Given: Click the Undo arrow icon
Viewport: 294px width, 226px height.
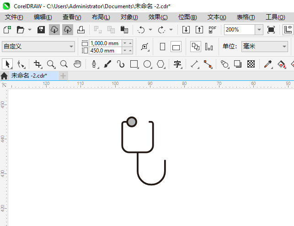Looking at the screenshot, I should (141, 30).
